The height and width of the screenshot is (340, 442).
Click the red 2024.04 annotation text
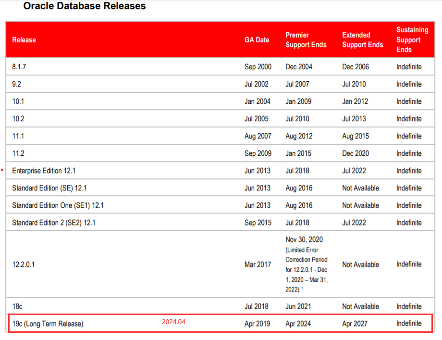tap(173, 322)
